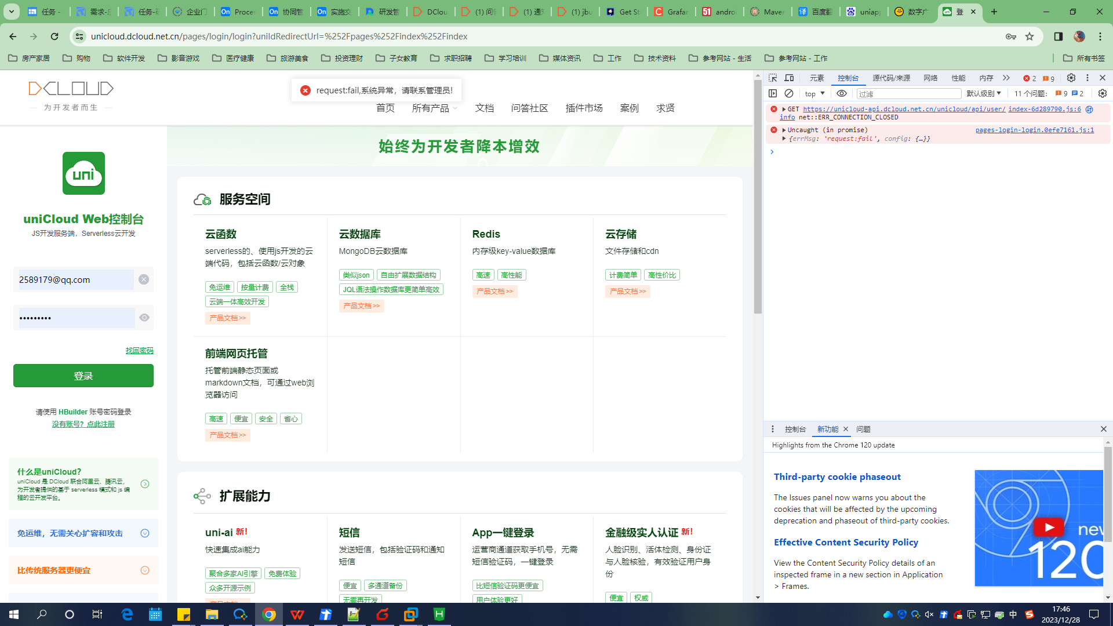Go back with the browser back arrow
Viewport: 1113px width, 626px height.
13,37
